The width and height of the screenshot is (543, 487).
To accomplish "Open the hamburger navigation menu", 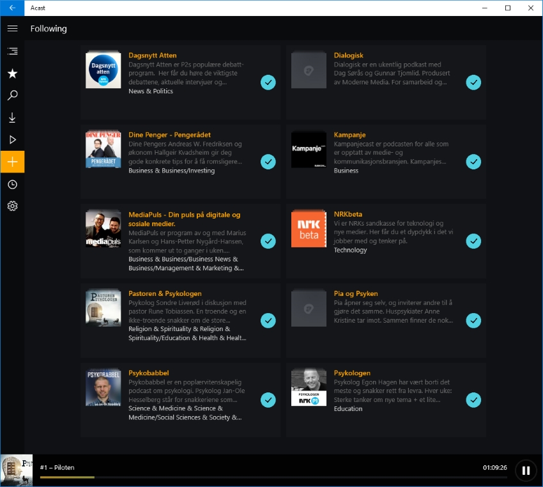I will click(12, 28).
